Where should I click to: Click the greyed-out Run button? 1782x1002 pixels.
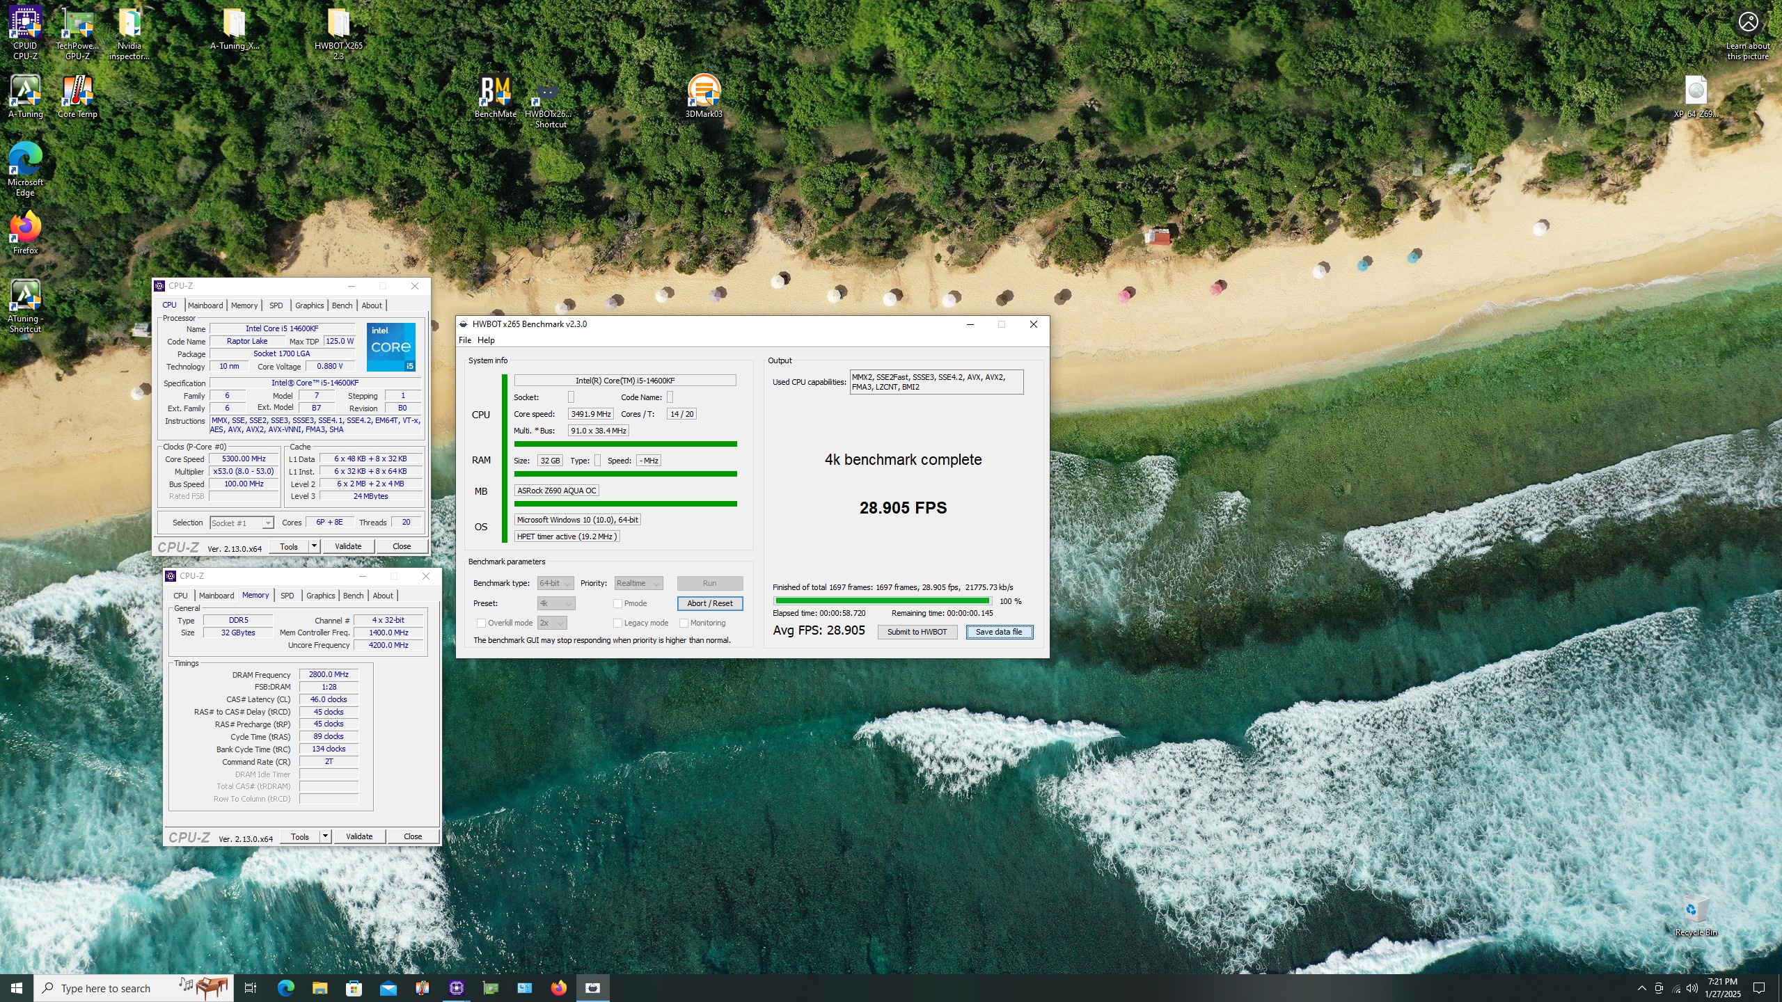pos(709,583)
